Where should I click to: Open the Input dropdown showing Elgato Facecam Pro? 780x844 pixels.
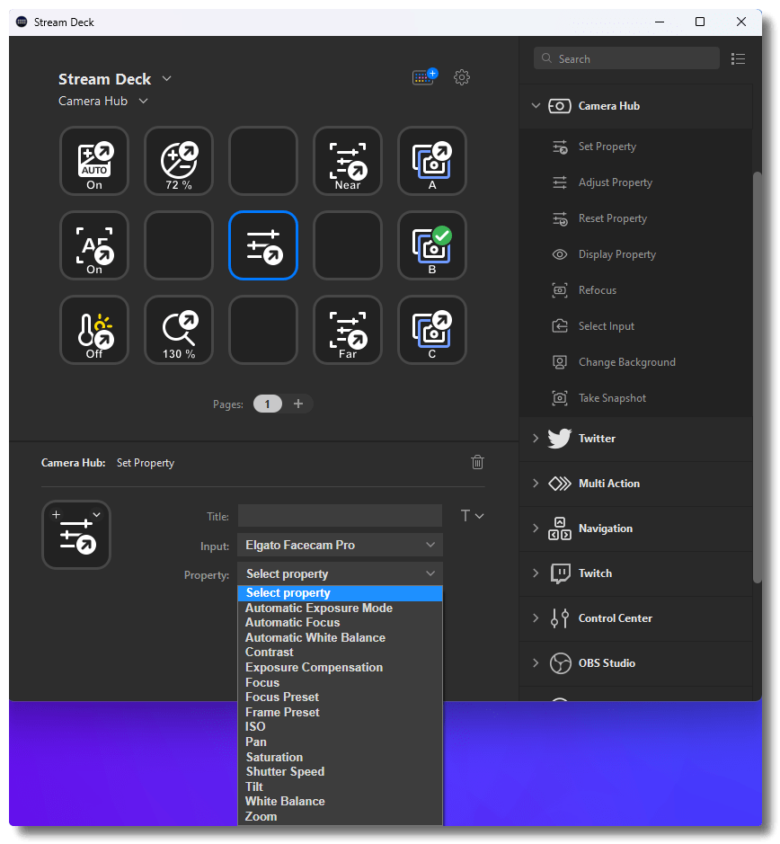click(x=340, y=545)
